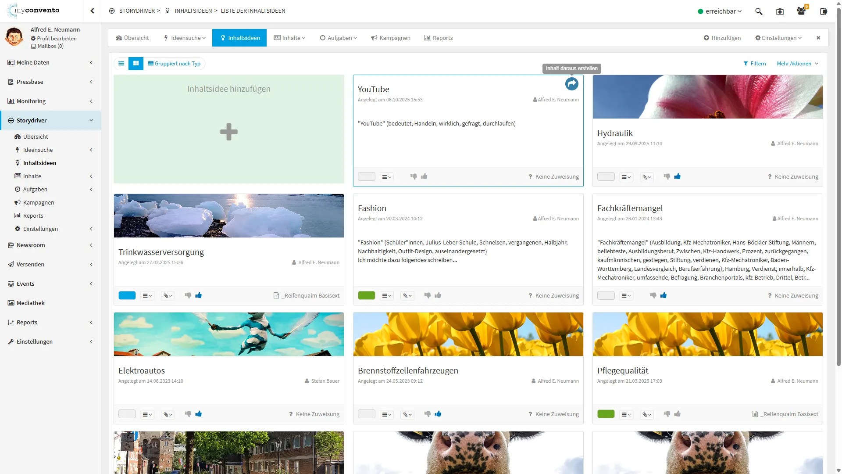Click the contacts group icon with badge

[x=801, y=11]
